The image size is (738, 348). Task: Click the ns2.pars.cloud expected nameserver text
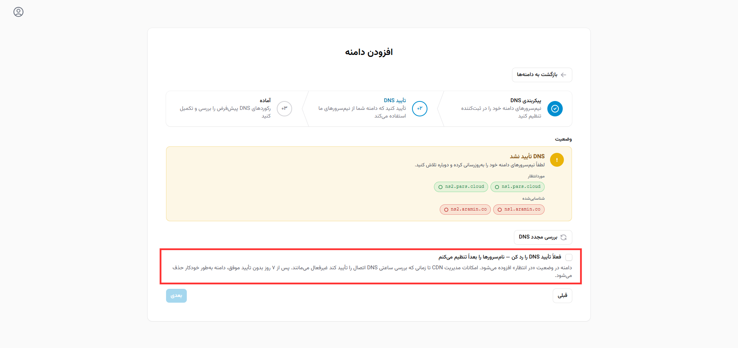coord(464,187)
